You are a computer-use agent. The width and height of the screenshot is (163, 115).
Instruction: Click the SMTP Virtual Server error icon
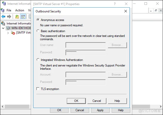pos(13,33)
